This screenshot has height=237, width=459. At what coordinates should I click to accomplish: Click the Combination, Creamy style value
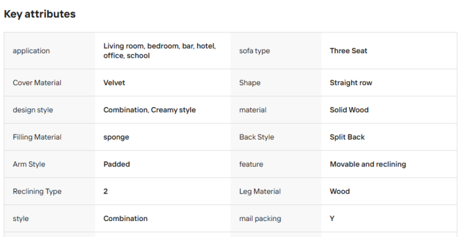click(150, 110)
